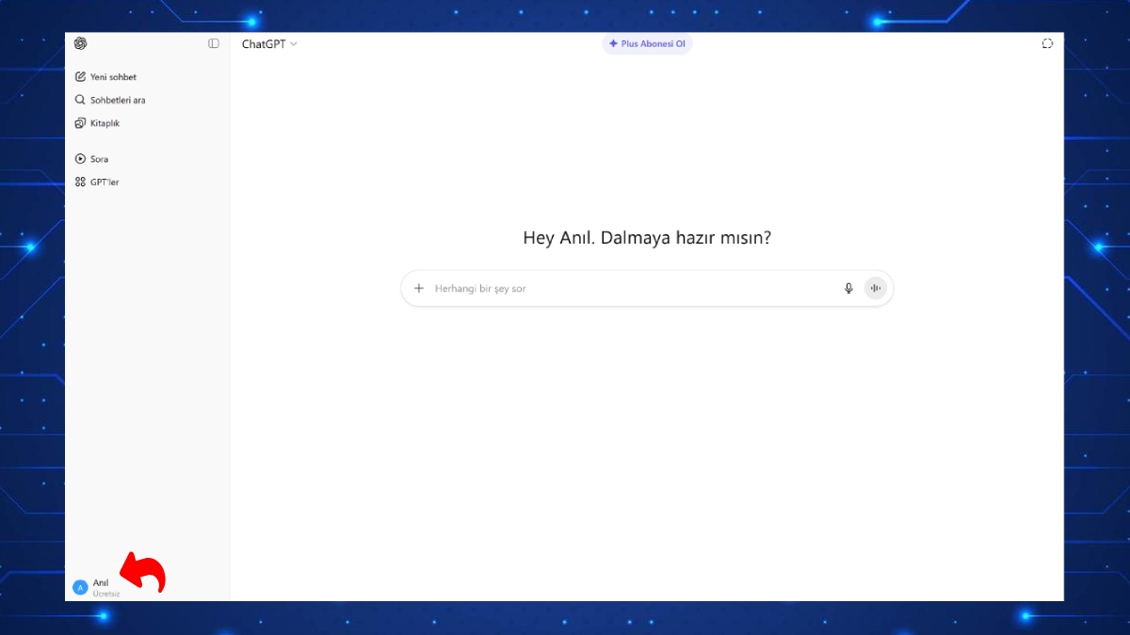Screen dimensions: 1130x635
Task: Click the ChatGPT logo in the sidebar
Action: (81, 43)
